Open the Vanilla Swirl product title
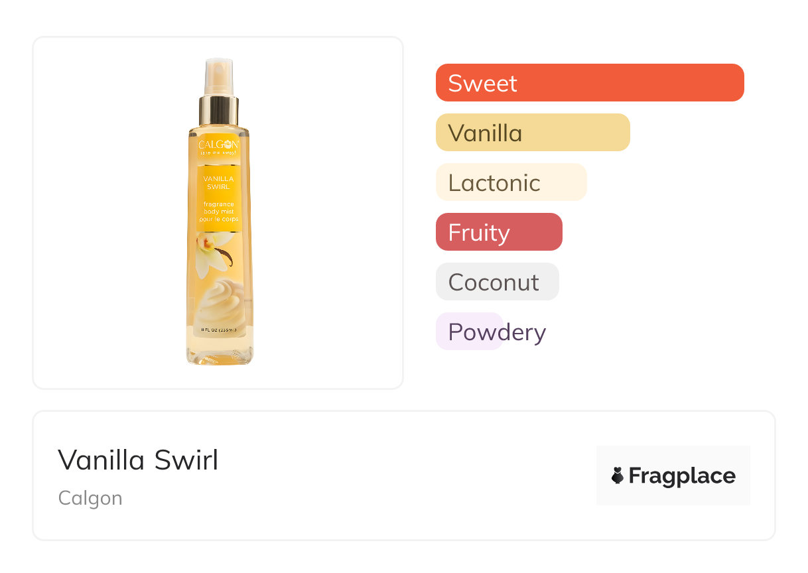 (x=138, y=460)
